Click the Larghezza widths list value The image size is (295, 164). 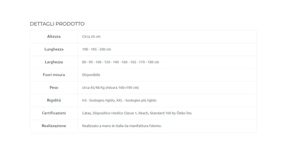point(120,62)
